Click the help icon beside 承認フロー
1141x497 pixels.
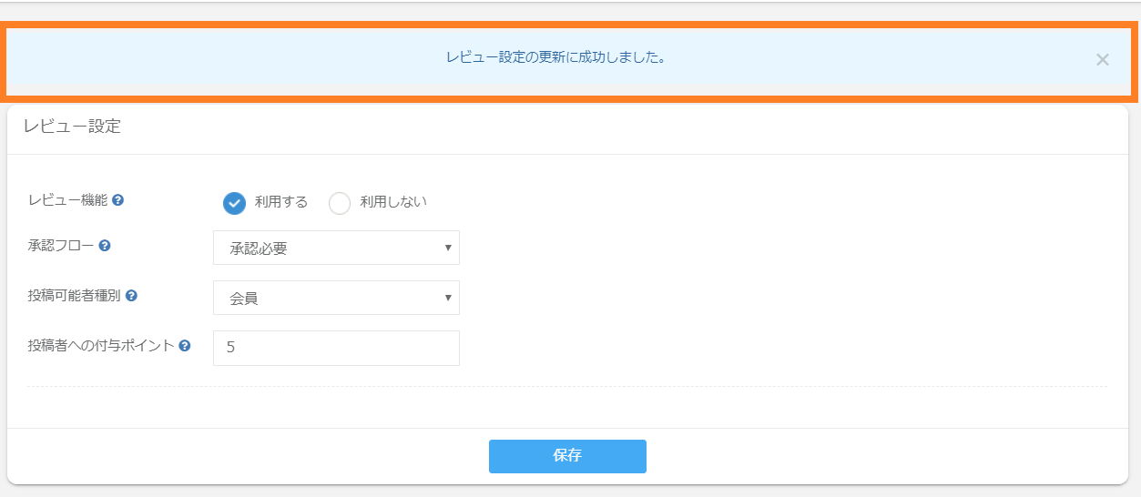point(105,246)
